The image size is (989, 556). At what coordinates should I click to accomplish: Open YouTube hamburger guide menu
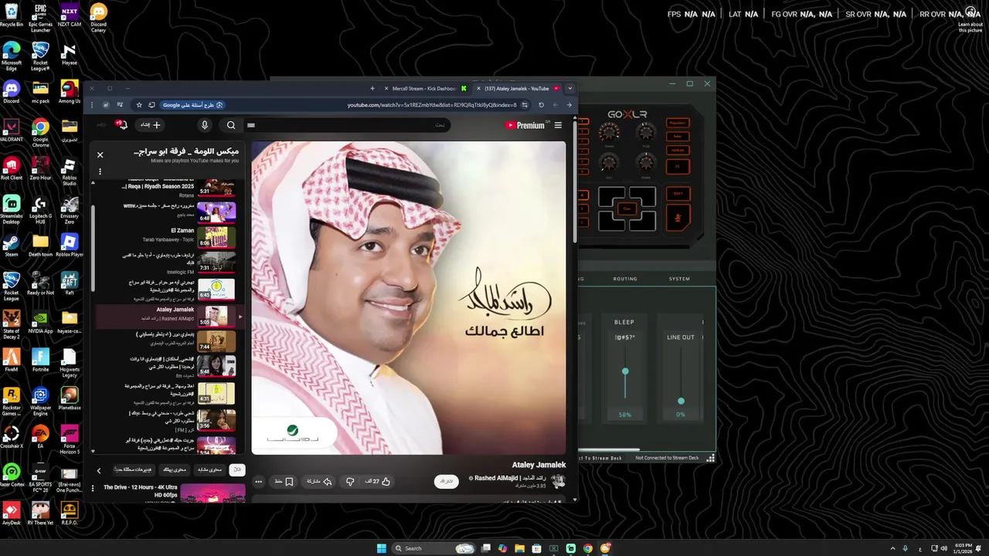[x=558, y=125]
